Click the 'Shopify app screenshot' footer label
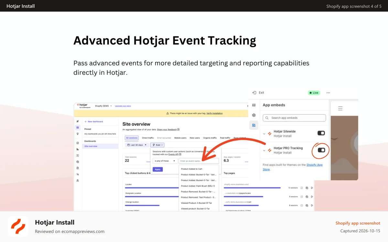 click(358, 223)
